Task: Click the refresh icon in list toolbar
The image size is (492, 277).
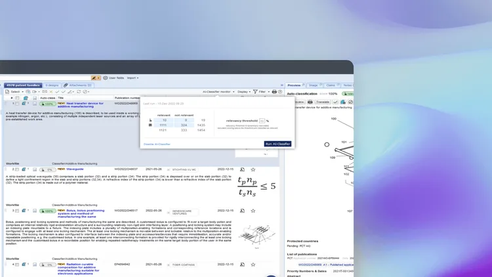Action: [x=79, y=92]
